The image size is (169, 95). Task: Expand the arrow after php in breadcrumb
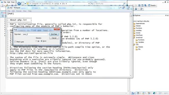pyautogui.click(x=66, y=4)
